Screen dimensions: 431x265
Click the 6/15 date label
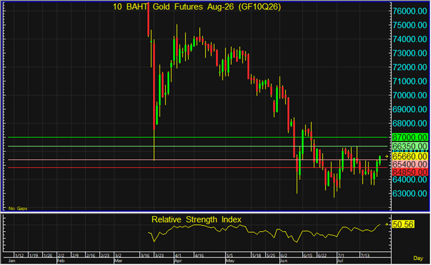click(x=308, y=256)
